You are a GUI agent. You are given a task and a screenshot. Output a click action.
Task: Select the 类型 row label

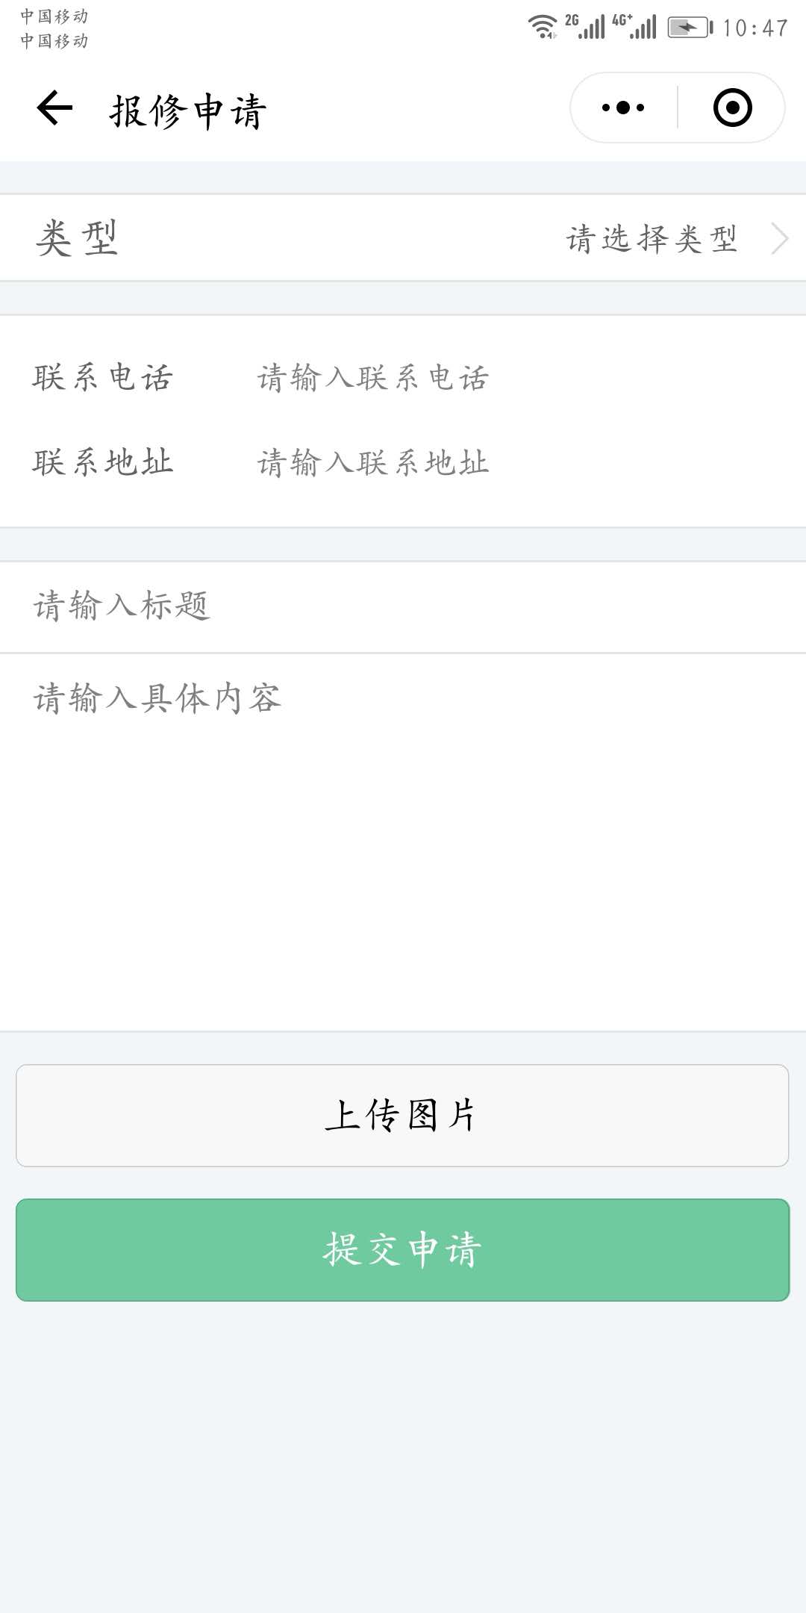click(77, 238)
